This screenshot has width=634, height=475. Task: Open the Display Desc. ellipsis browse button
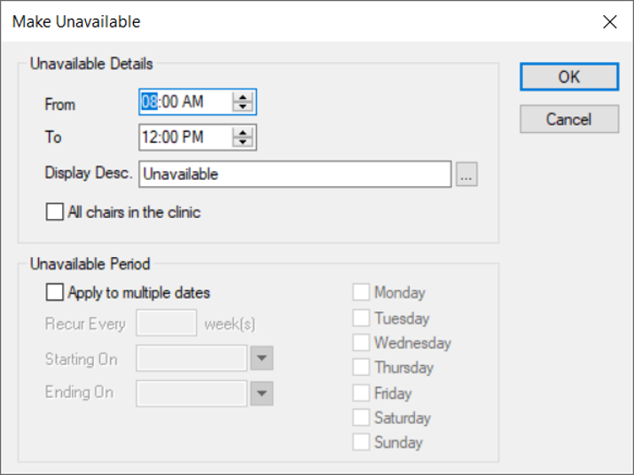pos(467,175)
